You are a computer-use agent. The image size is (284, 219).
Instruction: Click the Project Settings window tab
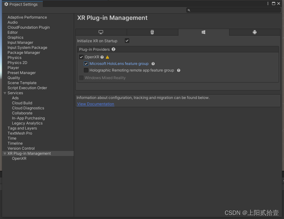[22, 4]
